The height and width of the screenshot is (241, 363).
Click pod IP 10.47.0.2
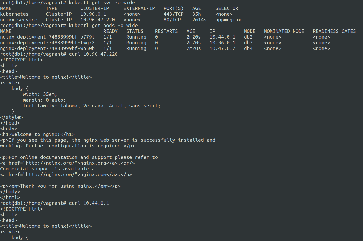pos(222,48)
